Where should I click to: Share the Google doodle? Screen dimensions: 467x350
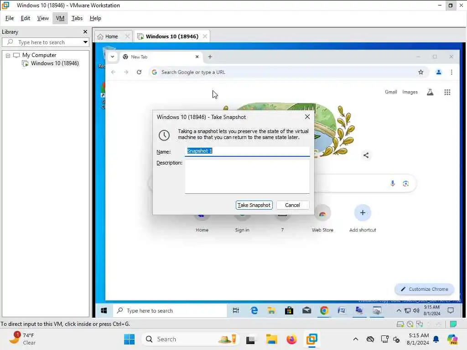point(366,155)
